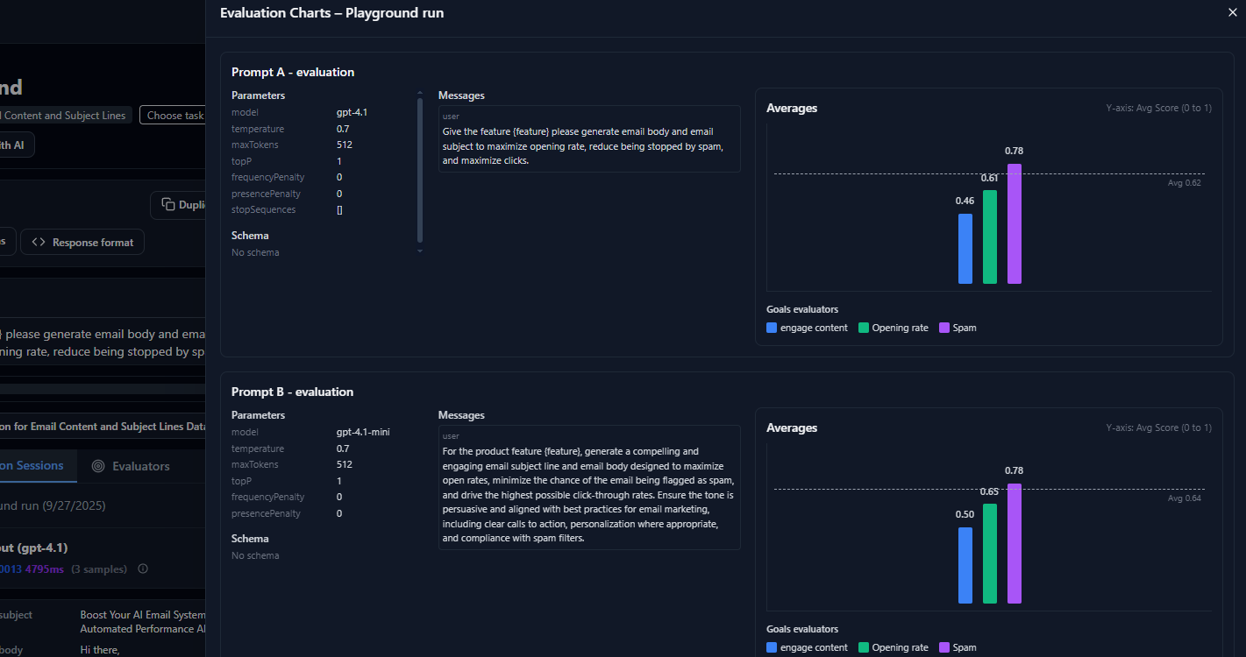
Task: Open the Response format editor
Action: [x=82, y=242]
